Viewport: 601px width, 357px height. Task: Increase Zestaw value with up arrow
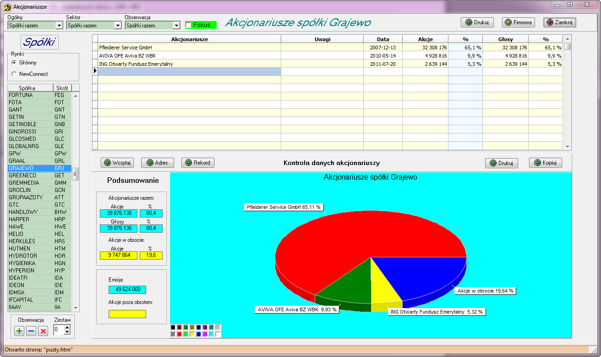coord(67,327)
